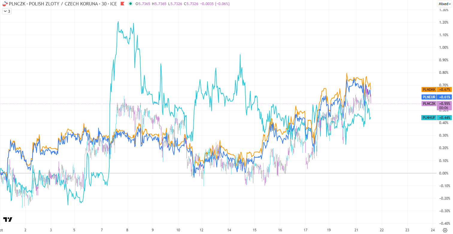The height and width of the screenshot is (234, 453).
Task: Select the orange PLNDKK price label
Action: tap(429, 89)
